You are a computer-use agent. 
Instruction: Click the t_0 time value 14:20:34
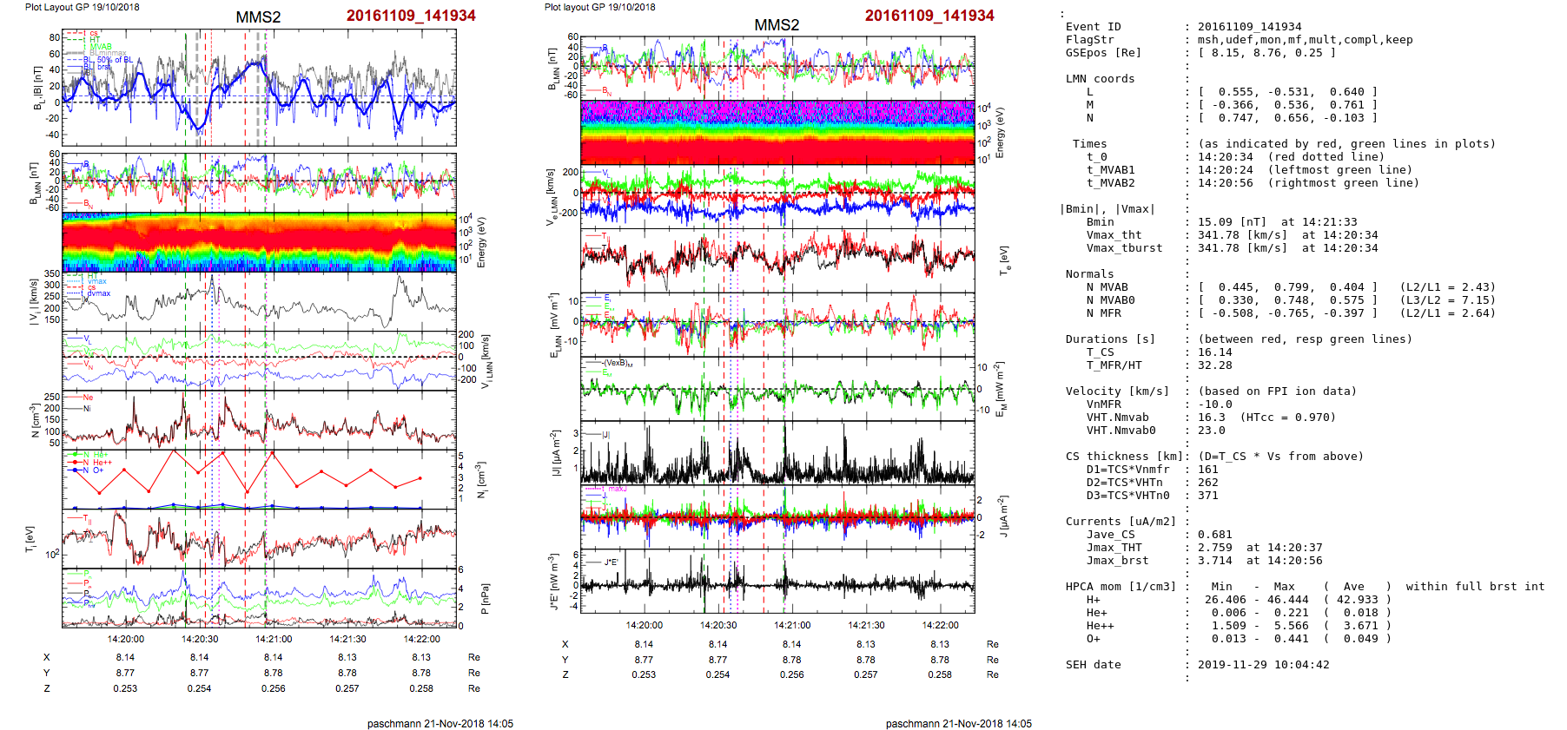pyautogui.click(x=1225, y=157)
